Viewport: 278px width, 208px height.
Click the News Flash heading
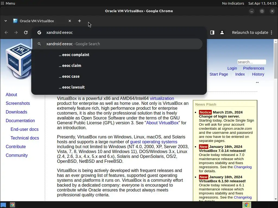pyautogui.click(x=206, y=105)
